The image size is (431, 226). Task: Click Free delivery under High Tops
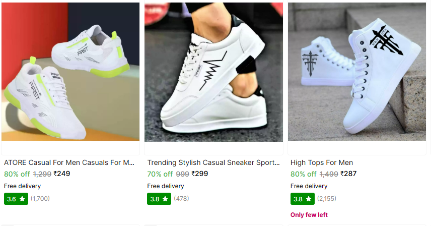[x=309, y=186]
